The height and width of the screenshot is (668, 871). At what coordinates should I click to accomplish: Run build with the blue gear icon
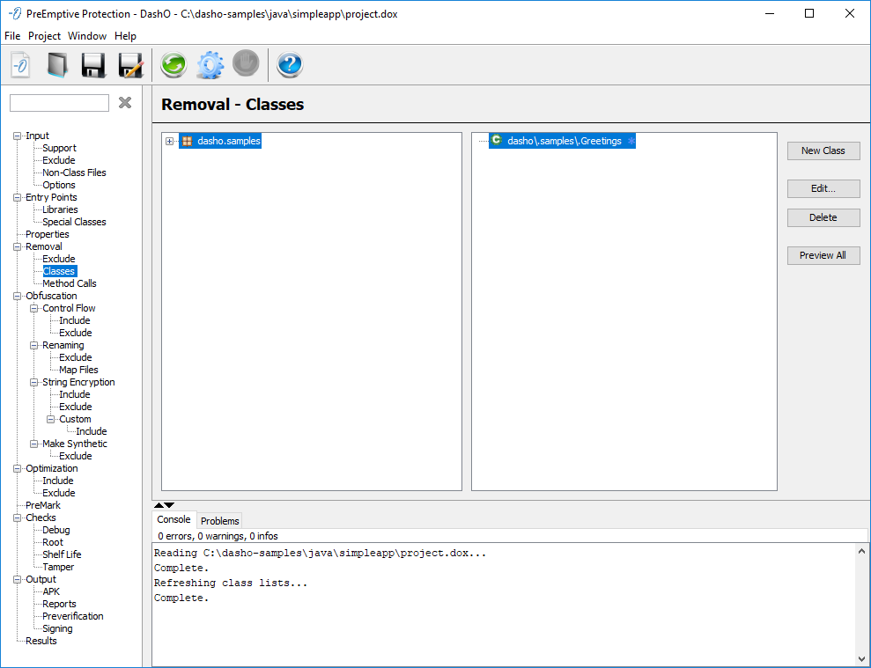pyautogui.click(x=210, y=65)
